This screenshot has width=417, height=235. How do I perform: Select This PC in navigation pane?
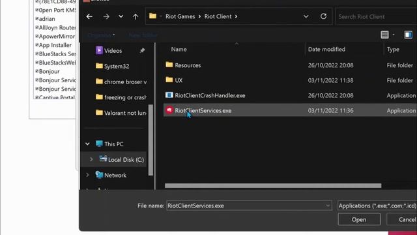click(x=114, y=144)
